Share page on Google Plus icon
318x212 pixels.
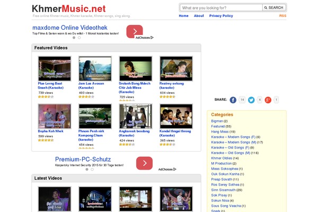pos(268,100)
